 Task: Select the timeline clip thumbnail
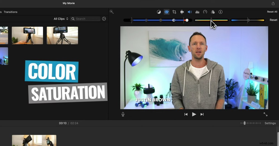pyautogui.click(x=34, y=140)
